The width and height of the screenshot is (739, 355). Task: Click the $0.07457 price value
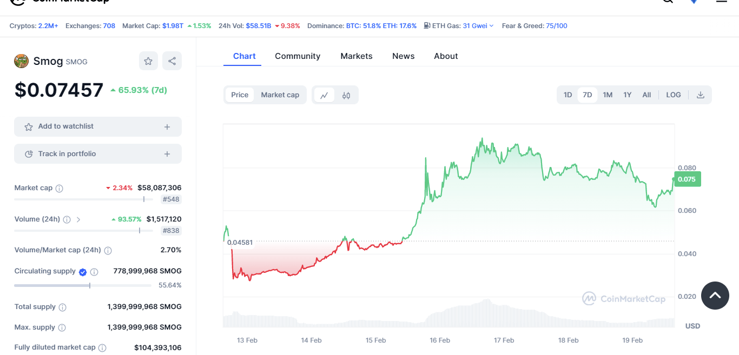point(59,90)
